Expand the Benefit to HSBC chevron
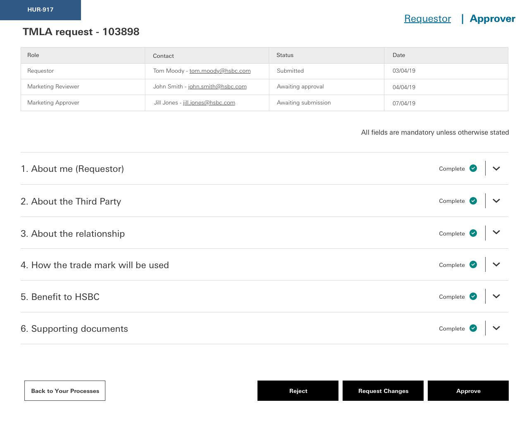 click(x=496, y=296)
